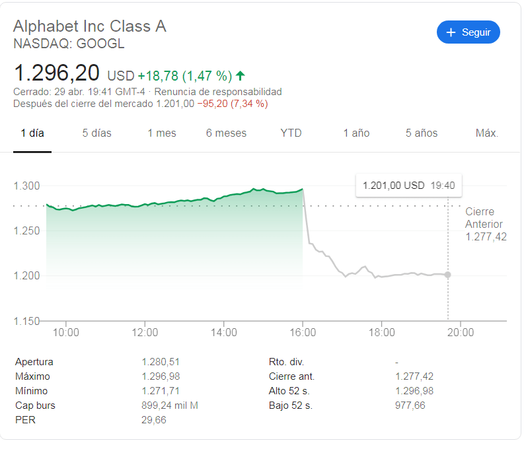Click the Alphabet Inc Class A title
The height and width of the screenshot is (457, 526).
pos(90,26)
